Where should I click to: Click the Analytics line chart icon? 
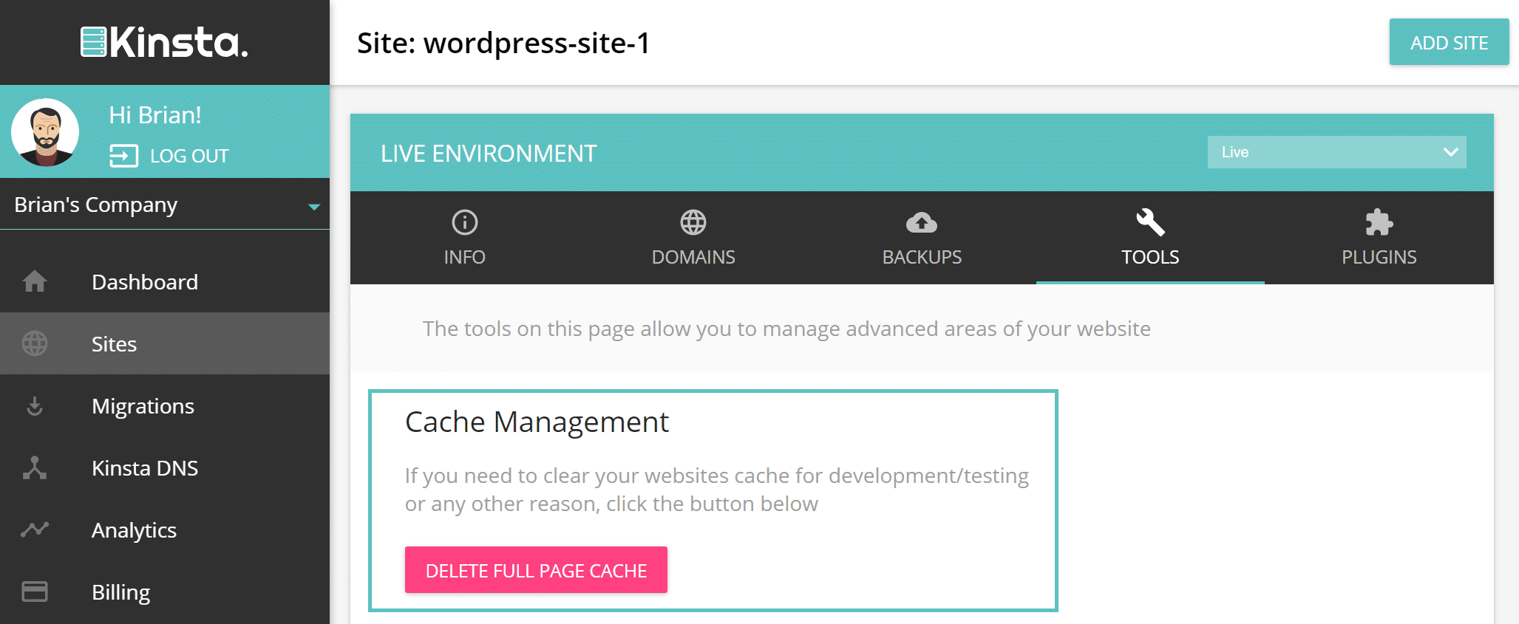tap(35, 529)
